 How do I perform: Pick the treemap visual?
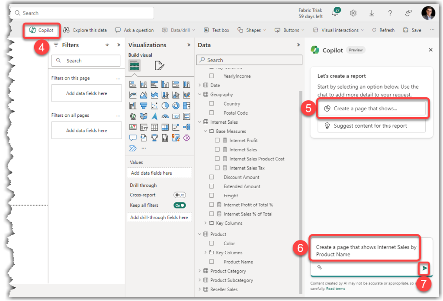tap(186, 106)
